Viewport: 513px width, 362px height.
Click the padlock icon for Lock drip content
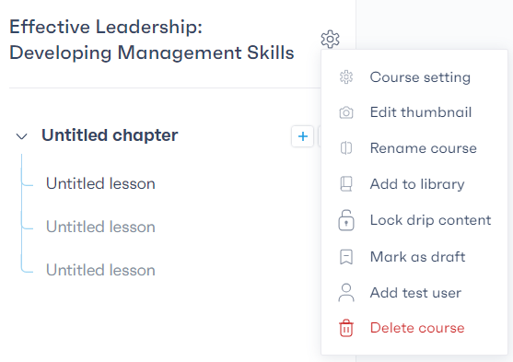click(x=346, y=220)
